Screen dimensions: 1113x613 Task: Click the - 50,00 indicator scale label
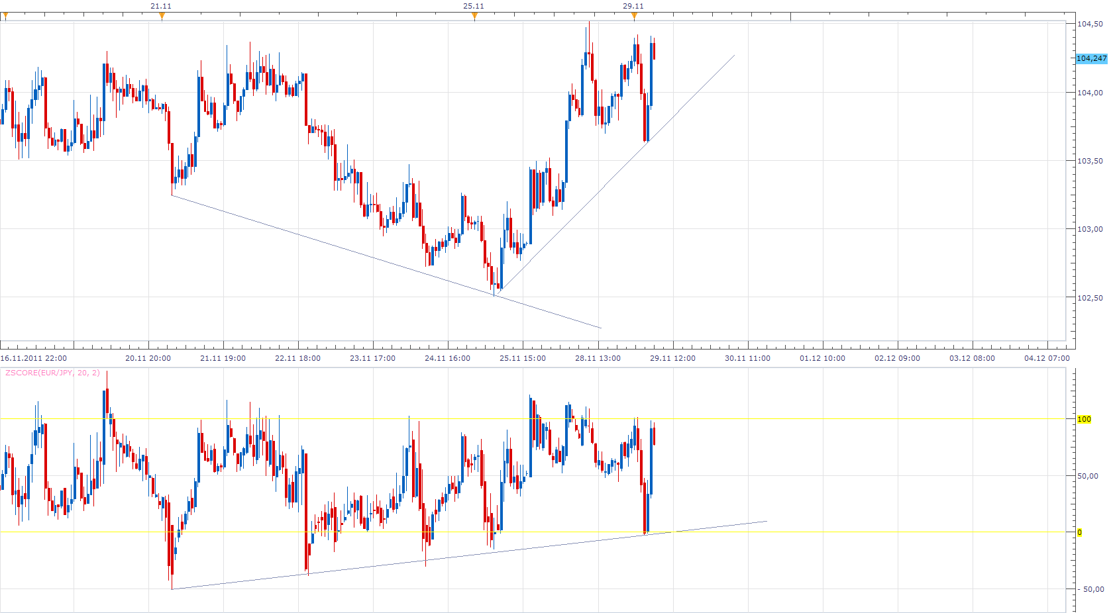point(1091,589)
